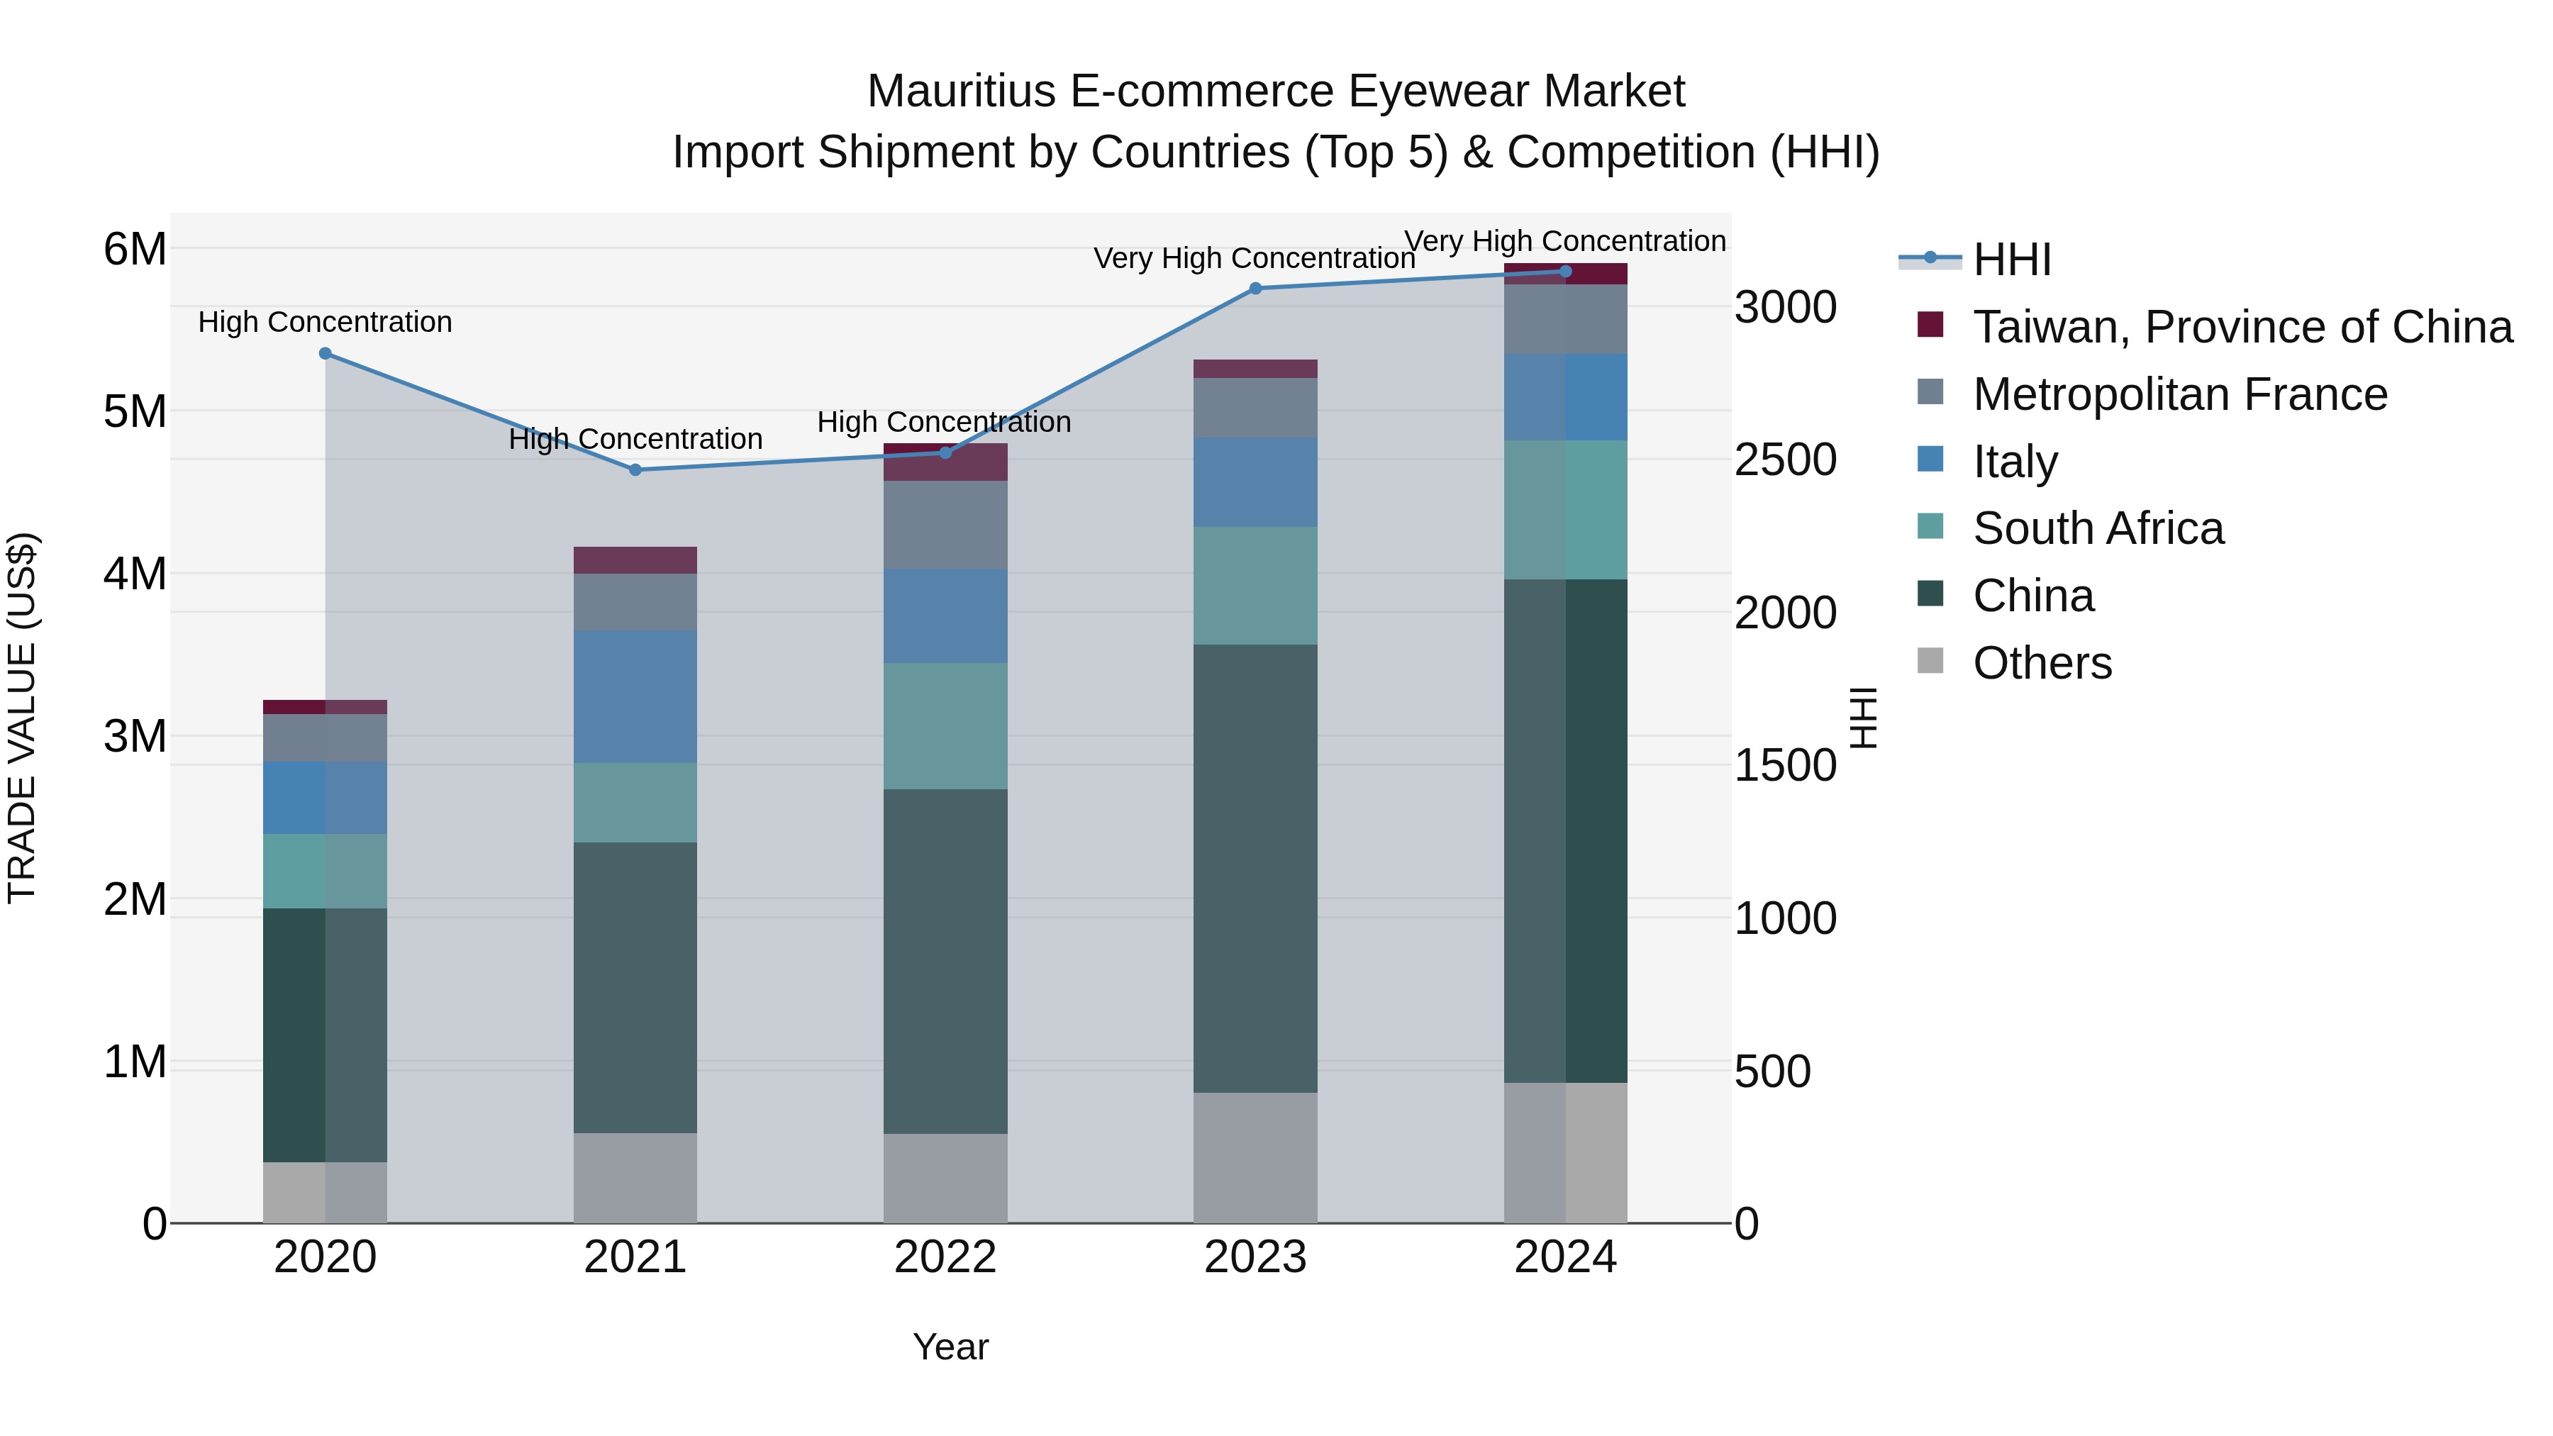This screenshot has width=2553, height=1436.
Task: Click the Italy blue legend swatch
Action: (1930, 459)
